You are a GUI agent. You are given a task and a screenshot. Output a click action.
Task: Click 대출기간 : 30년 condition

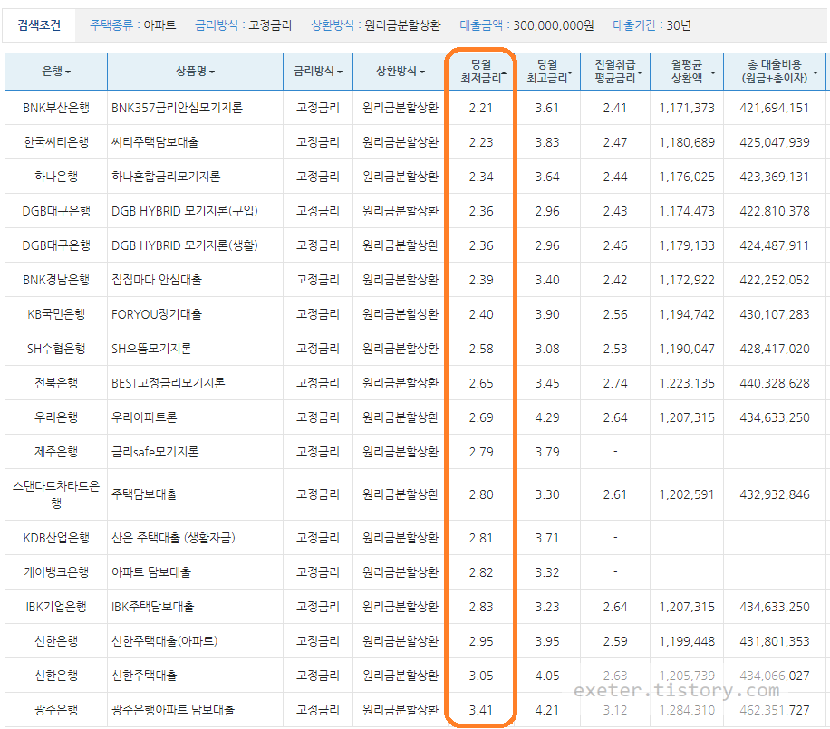coord(651,25)
